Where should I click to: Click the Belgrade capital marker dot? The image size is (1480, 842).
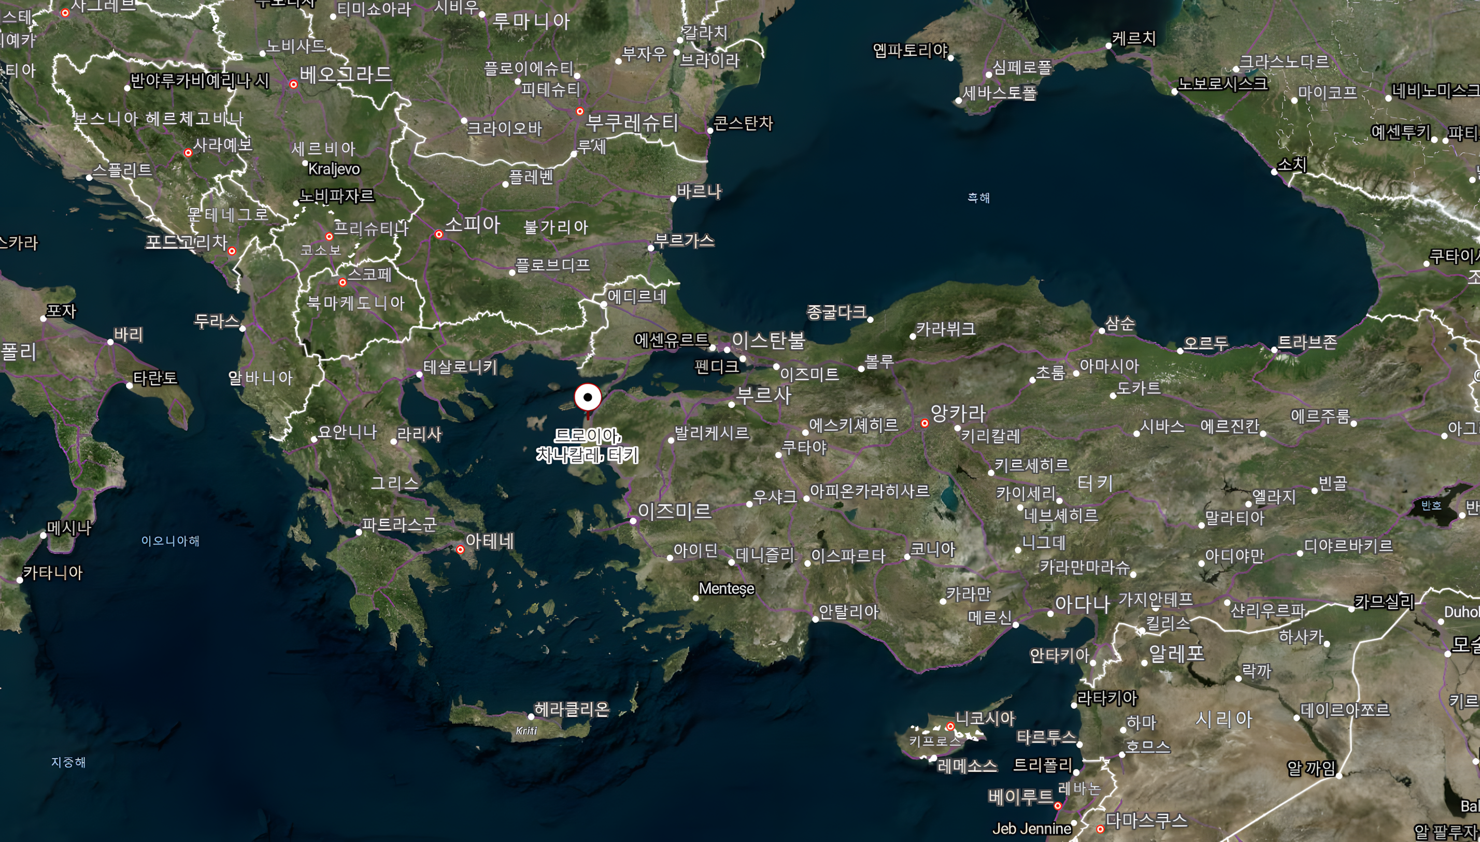tap(293, 84)
